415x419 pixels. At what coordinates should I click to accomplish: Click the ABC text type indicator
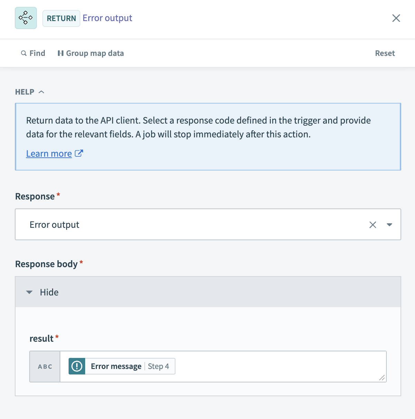(45, 367)
